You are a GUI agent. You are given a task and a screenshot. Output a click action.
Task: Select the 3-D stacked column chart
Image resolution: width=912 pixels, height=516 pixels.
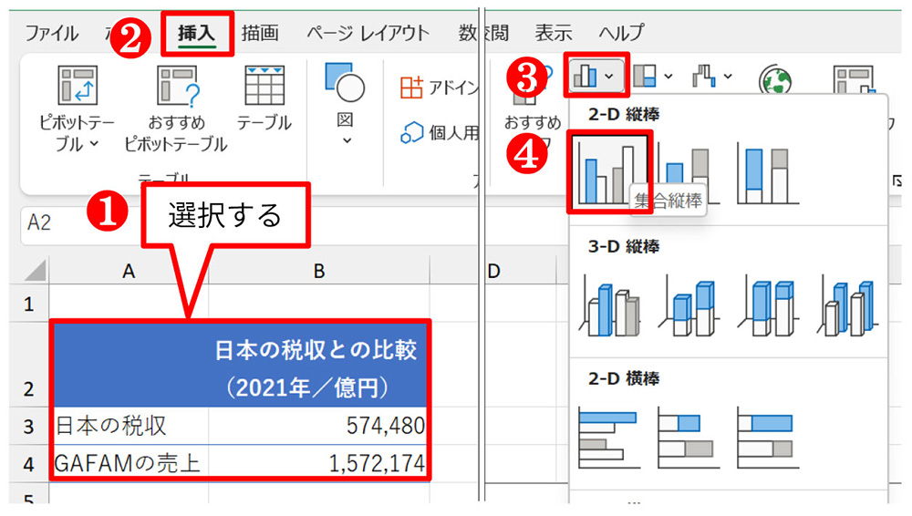pyautogui.click(x=689, y=306)
